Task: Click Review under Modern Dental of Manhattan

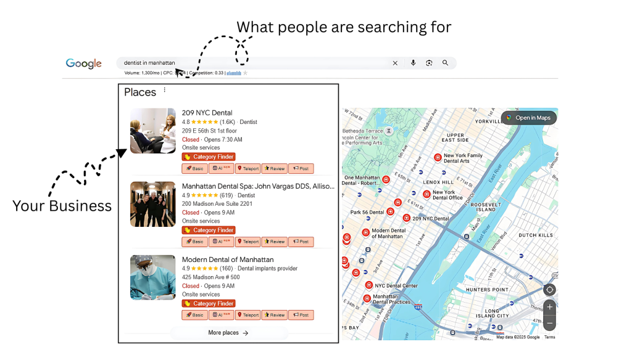Action: tap(275, 315)
